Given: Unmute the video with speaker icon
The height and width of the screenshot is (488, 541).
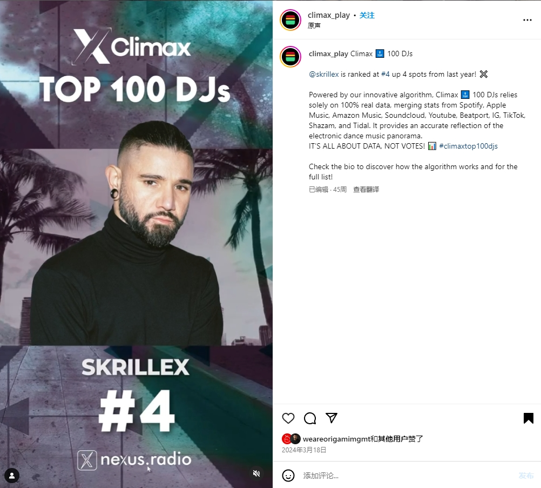Looking at the screenshot, I should (256, 473).
